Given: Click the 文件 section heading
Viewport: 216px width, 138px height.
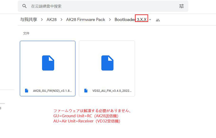Looking at the screenshot, I should [26, 33].
